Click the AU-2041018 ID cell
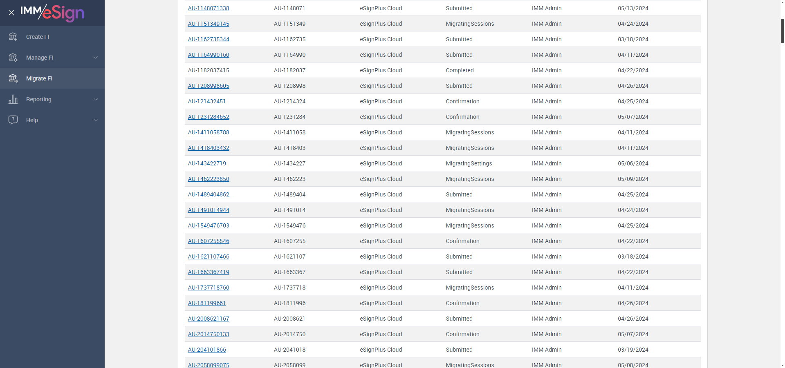Image resolution: width=785 pixels, height=368 pixels. (x=289, y=350)
